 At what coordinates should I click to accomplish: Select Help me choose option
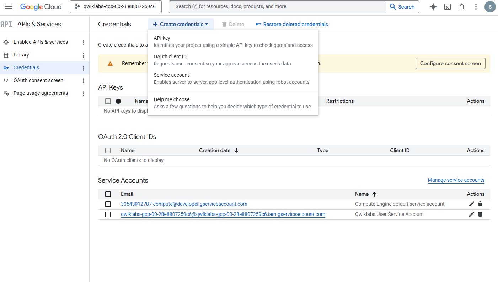tap(233, 103)
